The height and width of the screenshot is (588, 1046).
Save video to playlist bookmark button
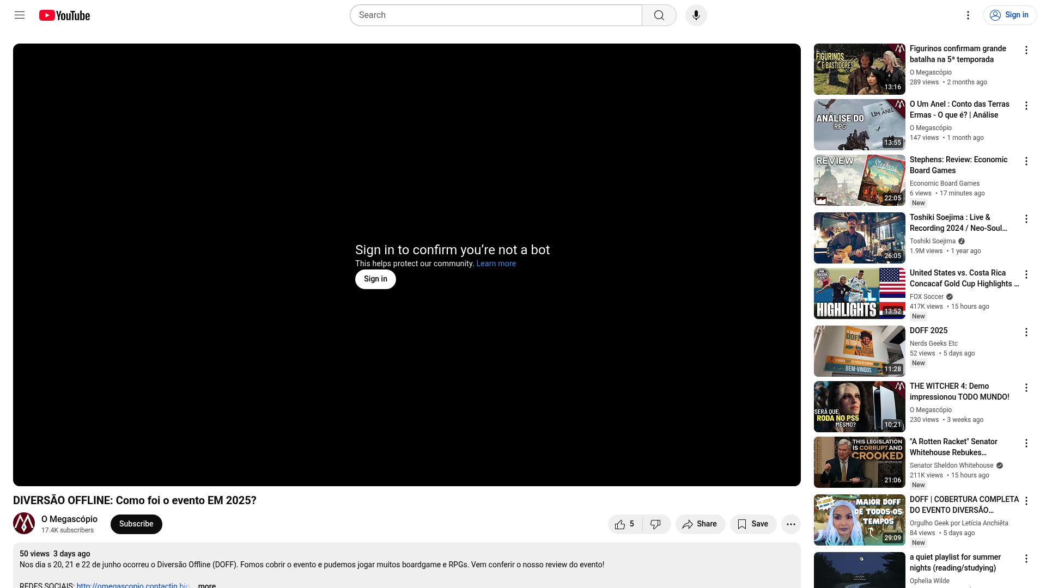coord(753,524)
